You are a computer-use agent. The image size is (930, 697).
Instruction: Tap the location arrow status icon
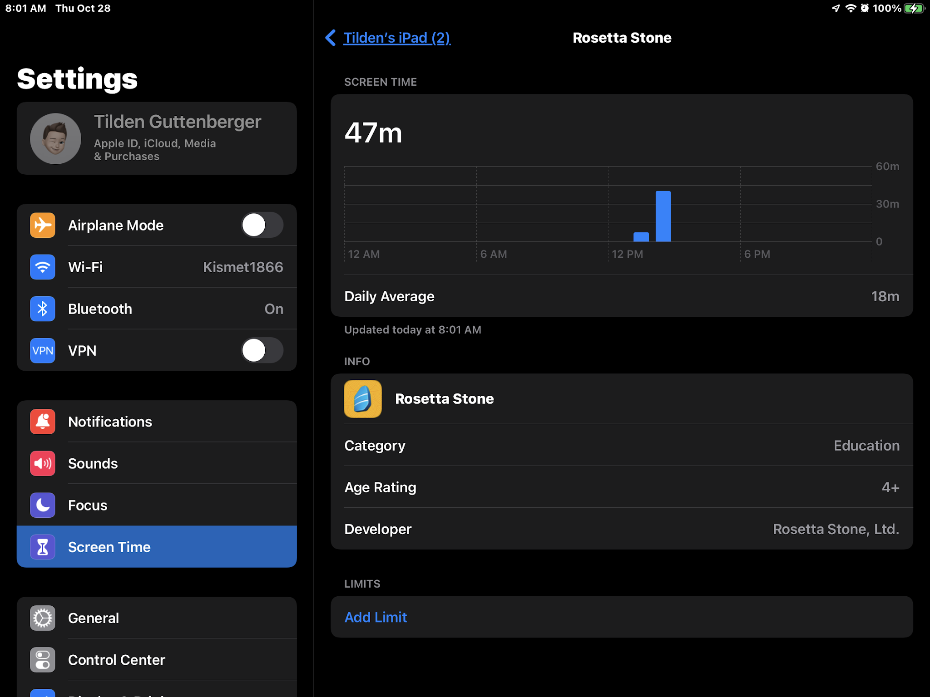[x=836, y=8]
